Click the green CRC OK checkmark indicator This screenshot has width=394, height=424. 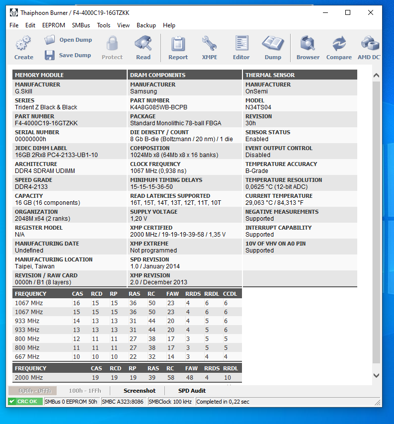[25, 402]
